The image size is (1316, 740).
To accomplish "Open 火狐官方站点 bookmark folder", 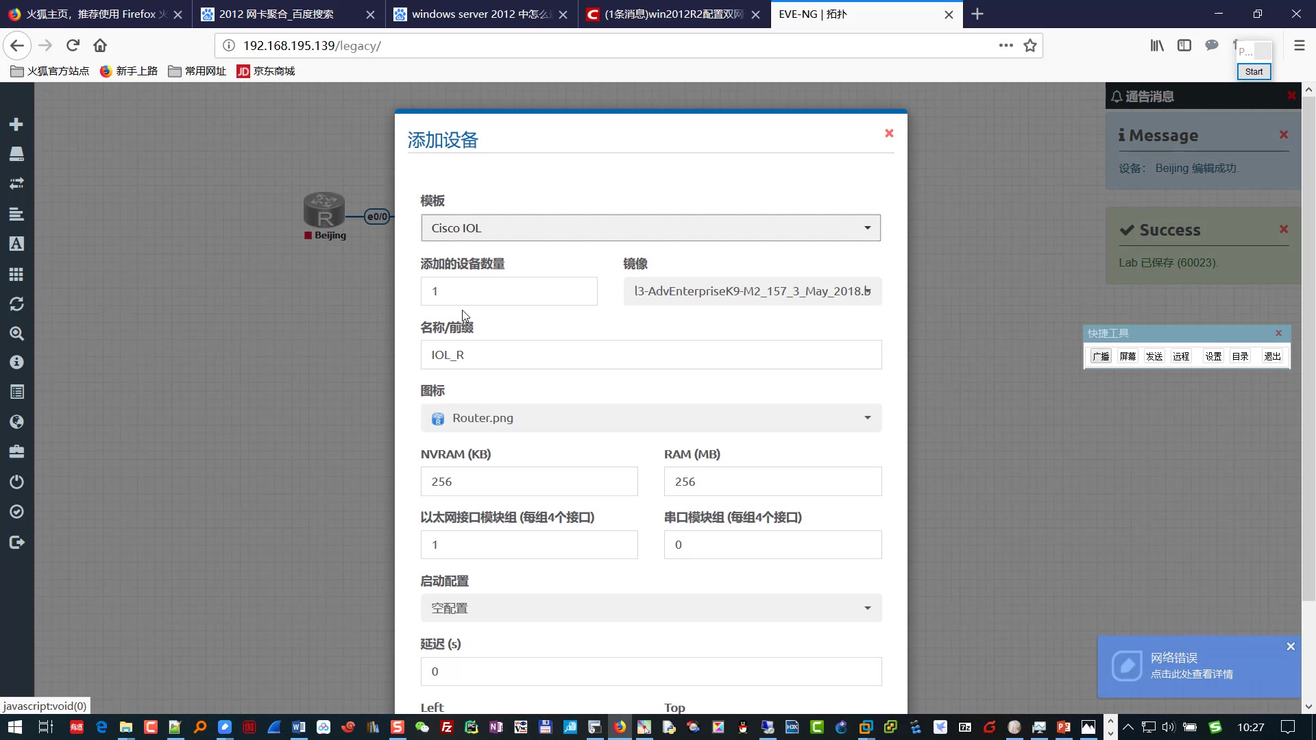I will pos(50,71).
